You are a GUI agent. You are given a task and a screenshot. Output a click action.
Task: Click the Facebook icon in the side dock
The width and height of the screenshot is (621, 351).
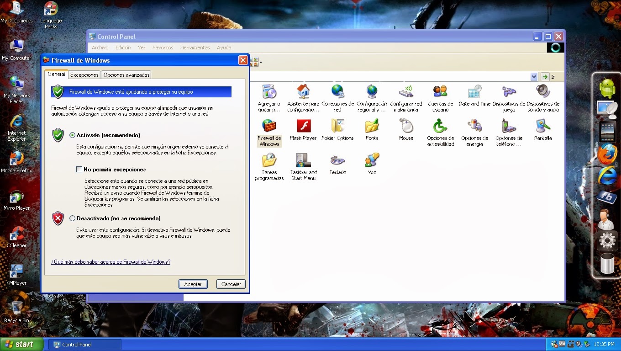pyautogui.click(x=607, y=197)
